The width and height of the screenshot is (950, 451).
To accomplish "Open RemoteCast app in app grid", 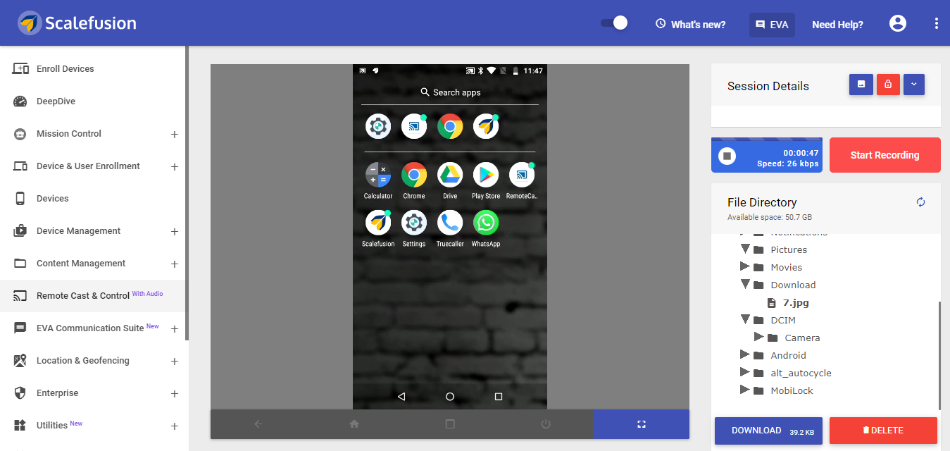I will click(522, 181).
